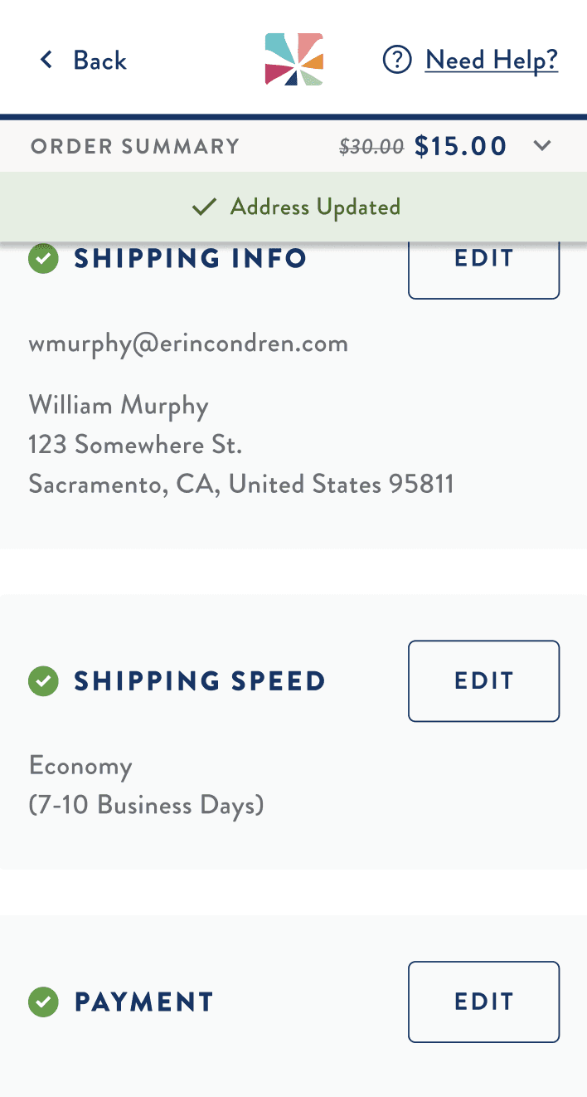
Task: Select the Shipping Info heading
Action: [191, 258]
